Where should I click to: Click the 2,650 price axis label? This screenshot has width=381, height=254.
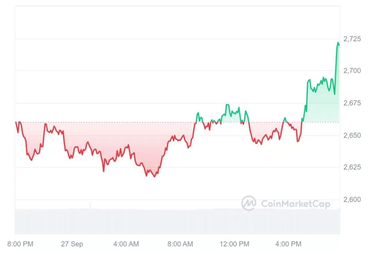352,135
